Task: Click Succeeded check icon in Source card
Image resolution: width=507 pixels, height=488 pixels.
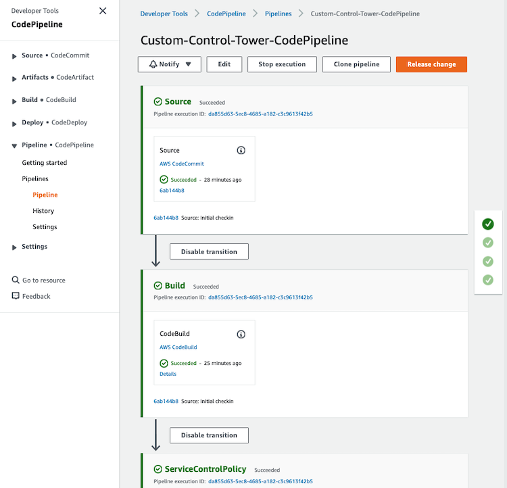Action: tap(164, 179)
